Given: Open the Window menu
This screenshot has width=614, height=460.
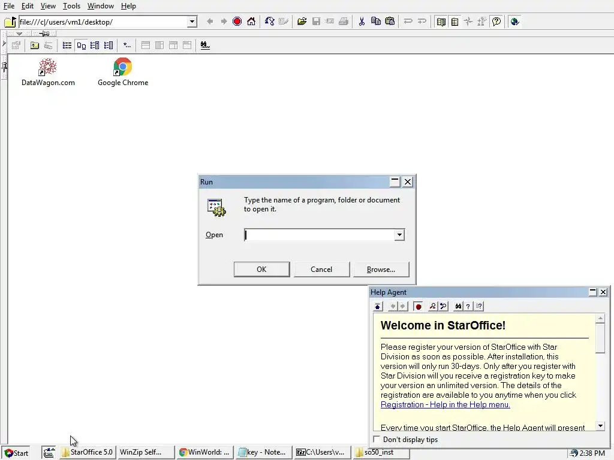Looking at the screenshot, I should (100, 6).
